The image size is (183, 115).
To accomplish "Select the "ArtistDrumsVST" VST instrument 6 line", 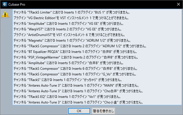I will point(69,35).
